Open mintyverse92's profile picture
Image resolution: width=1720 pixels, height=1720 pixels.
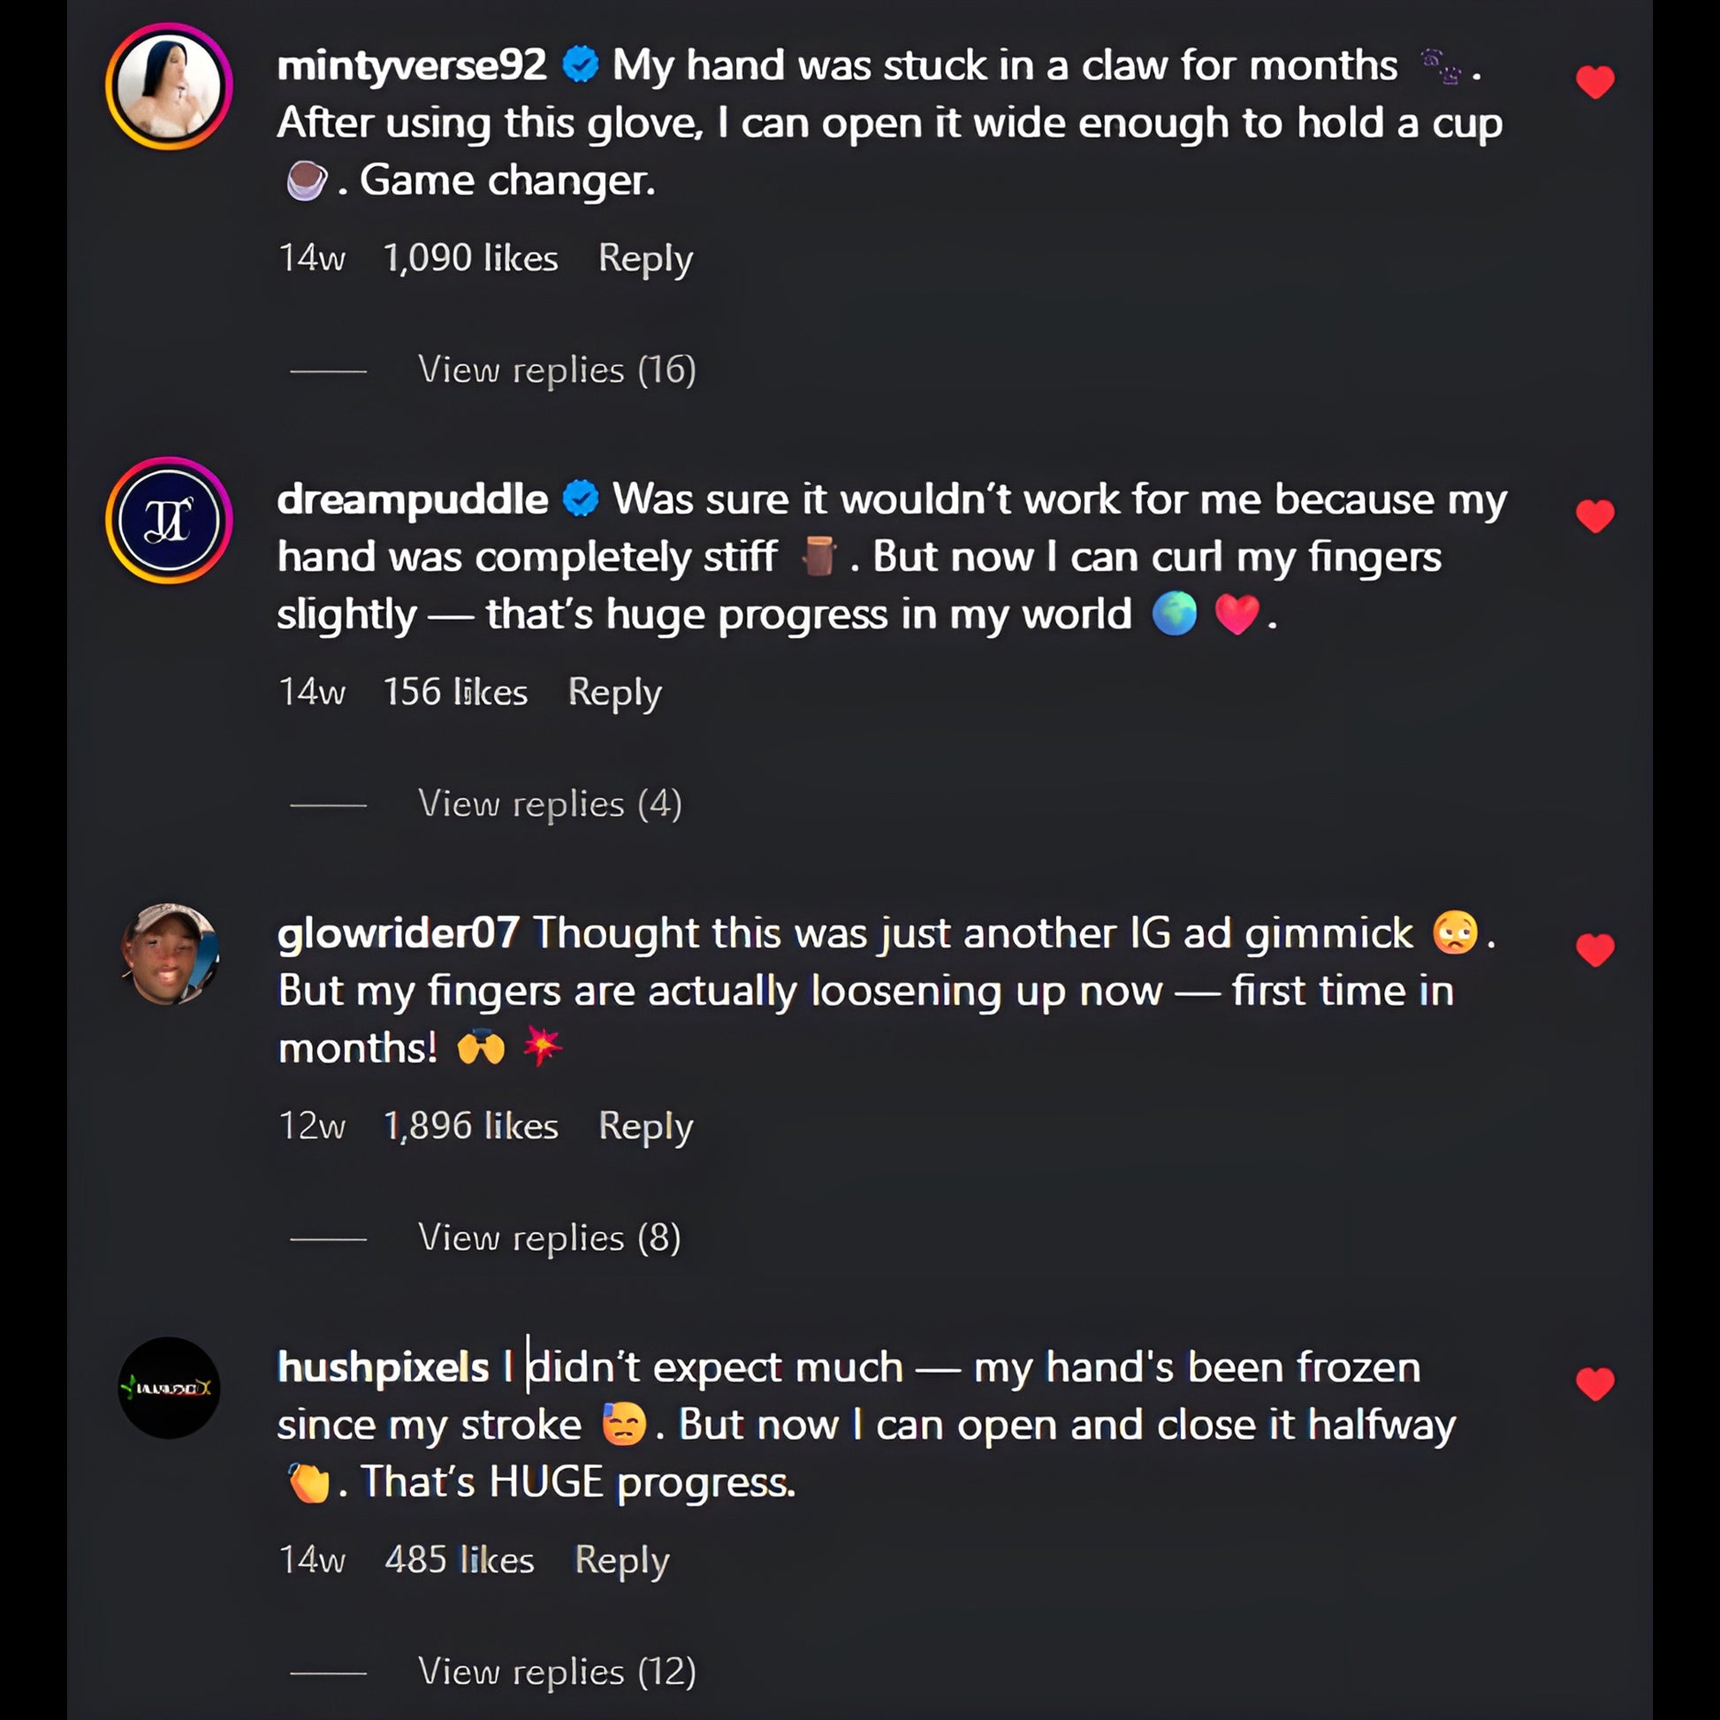[x=169, y=87]
